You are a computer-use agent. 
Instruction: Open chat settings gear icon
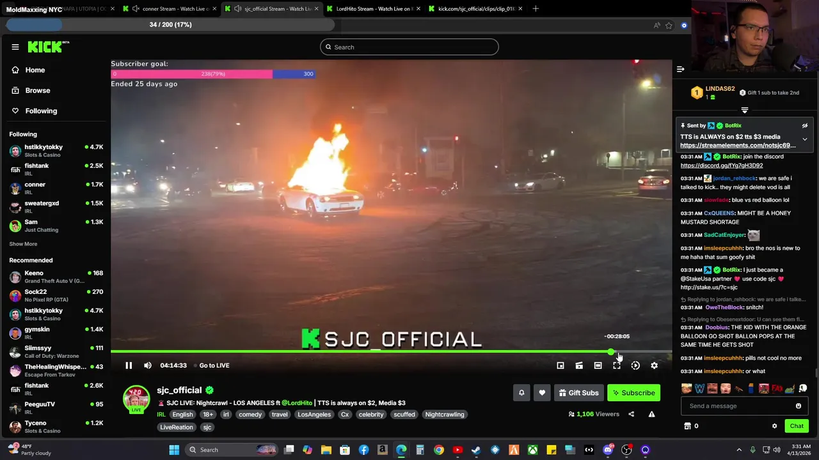774,426
